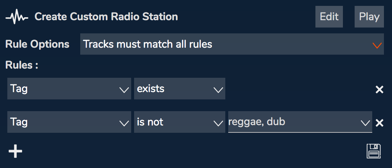This screenshot has height=168, width=392.
Task: Click the waveform radio station icon
Action: (x=17, y=17)
